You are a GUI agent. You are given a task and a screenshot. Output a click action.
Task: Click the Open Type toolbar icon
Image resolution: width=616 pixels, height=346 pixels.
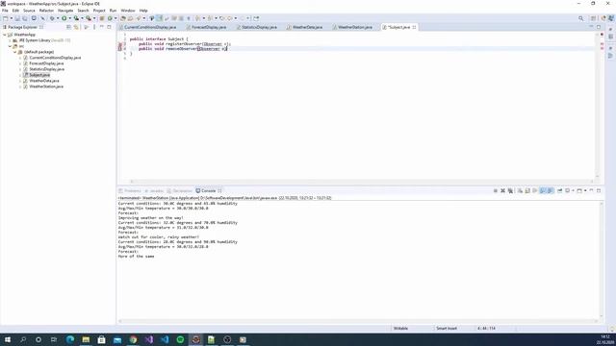point(123,18)
